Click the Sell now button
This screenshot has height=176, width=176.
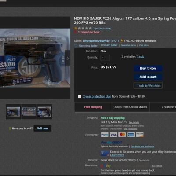43,128
